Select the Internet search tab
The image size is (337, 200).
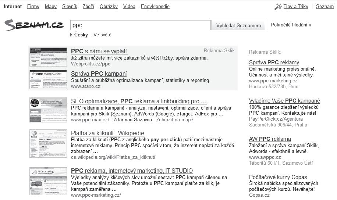pyautogui.click(x=13, y=7)
